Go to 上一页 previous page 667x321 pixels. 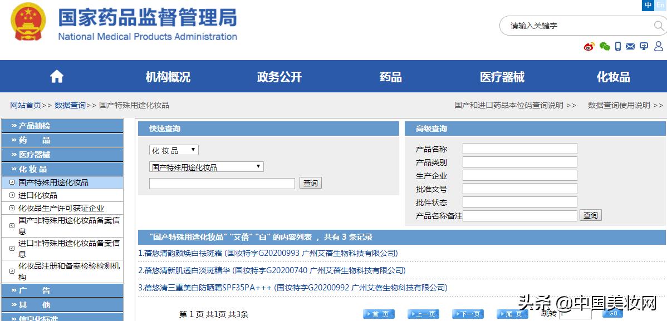pyautogui.click(x=423, y=314)
